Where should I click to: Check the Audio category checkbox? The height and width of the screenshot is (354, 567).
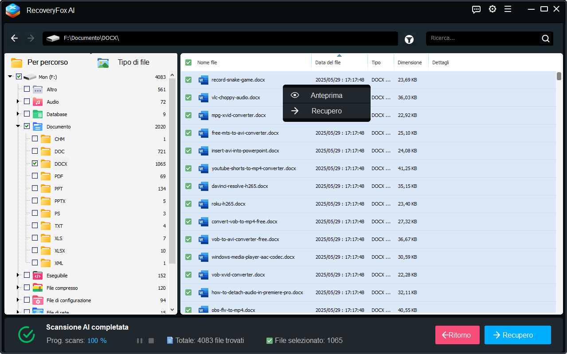(27, 101)
